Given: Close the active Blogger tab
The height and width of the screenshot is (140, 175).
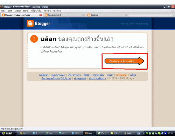Looking at the screenshot, I should coord(41,15).
